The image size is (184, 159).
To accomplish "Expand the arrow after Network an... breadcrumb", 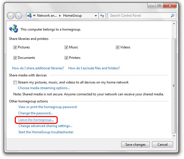I will pyautogui.click(x=60, y=16).
